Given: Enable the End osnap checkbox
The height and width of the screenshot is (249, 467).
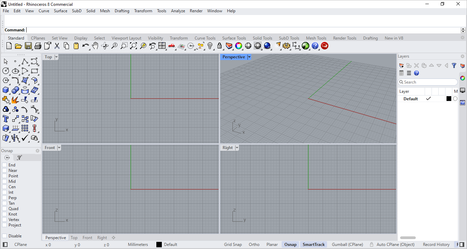Looking at the screenshot, I should 4,165.
